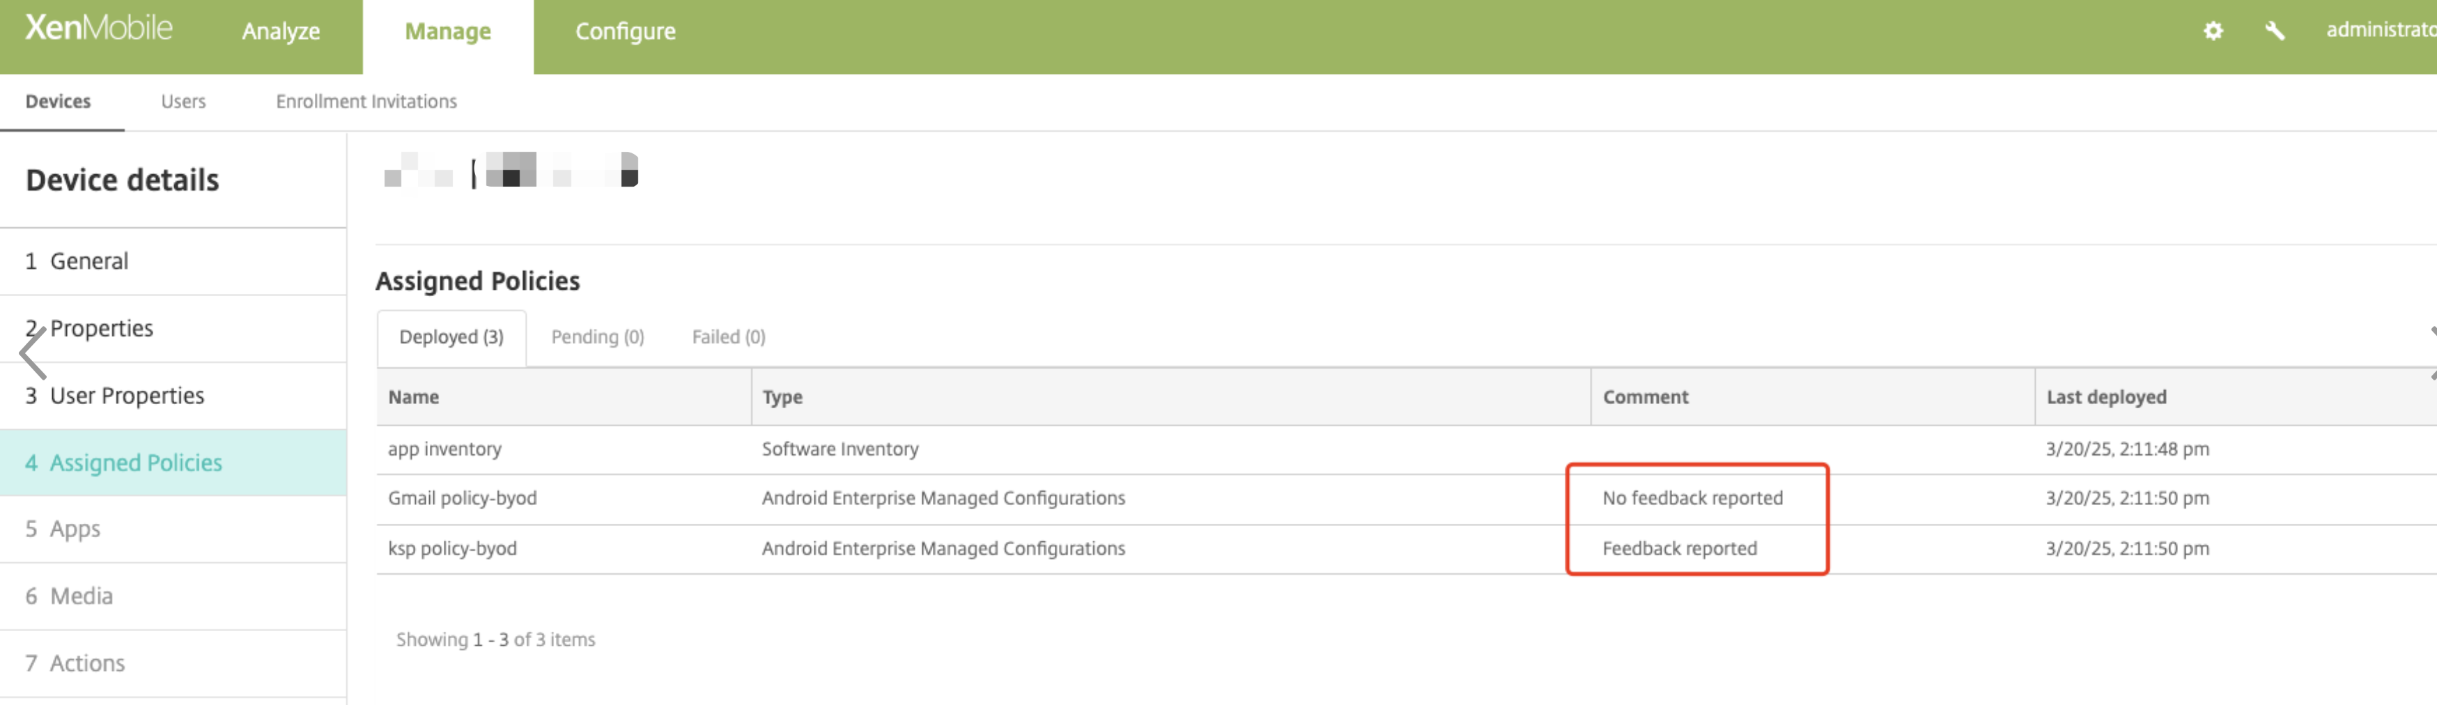This screenshot has height=705, width=2437.
Task: Show the Pending (0) policies tab
Action: [597, 337]
